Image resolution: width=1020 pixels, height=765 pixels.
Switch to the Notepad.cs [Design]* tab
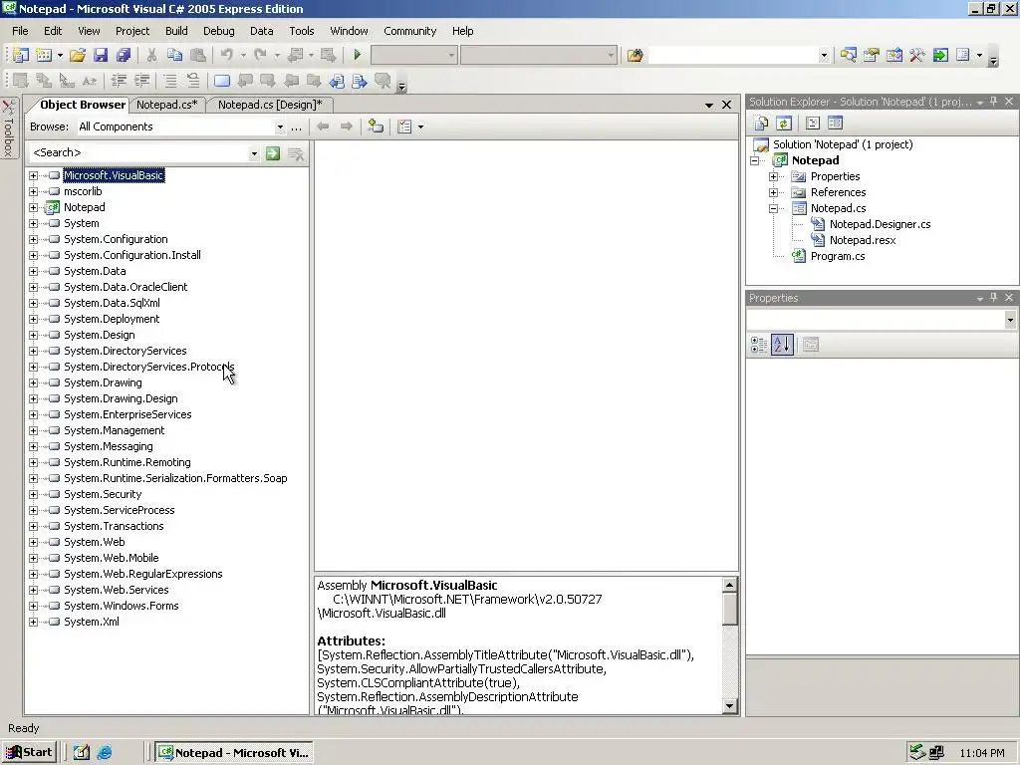pyautogui.click(x=270, y=105)
